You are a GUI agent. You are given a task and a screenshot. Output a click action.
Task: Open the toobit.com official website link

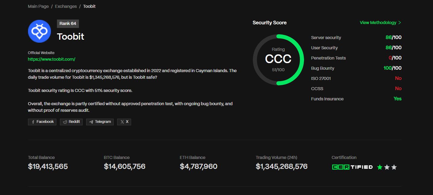(52, 59)
